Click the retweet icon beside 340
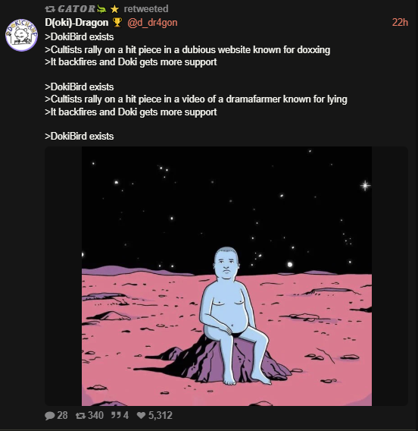This screenshot has width=418, height=431. pyautogui.click(x=80, y=415)
